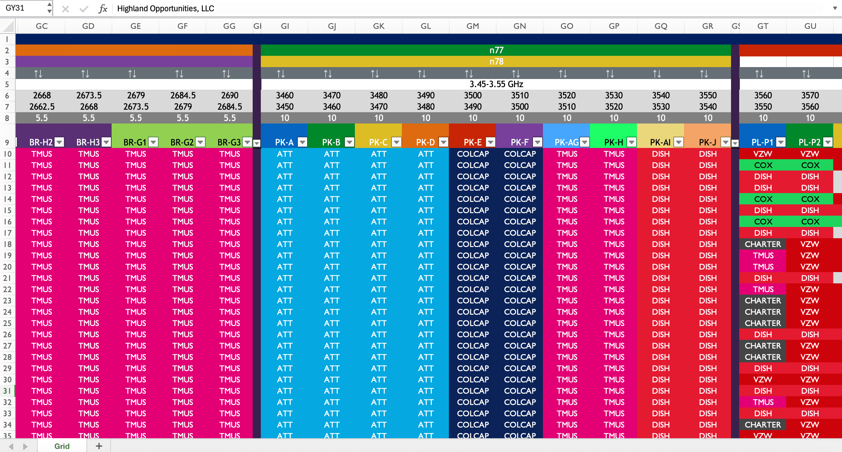
Task: Select column header GT
Action: [x=763, y=26]
